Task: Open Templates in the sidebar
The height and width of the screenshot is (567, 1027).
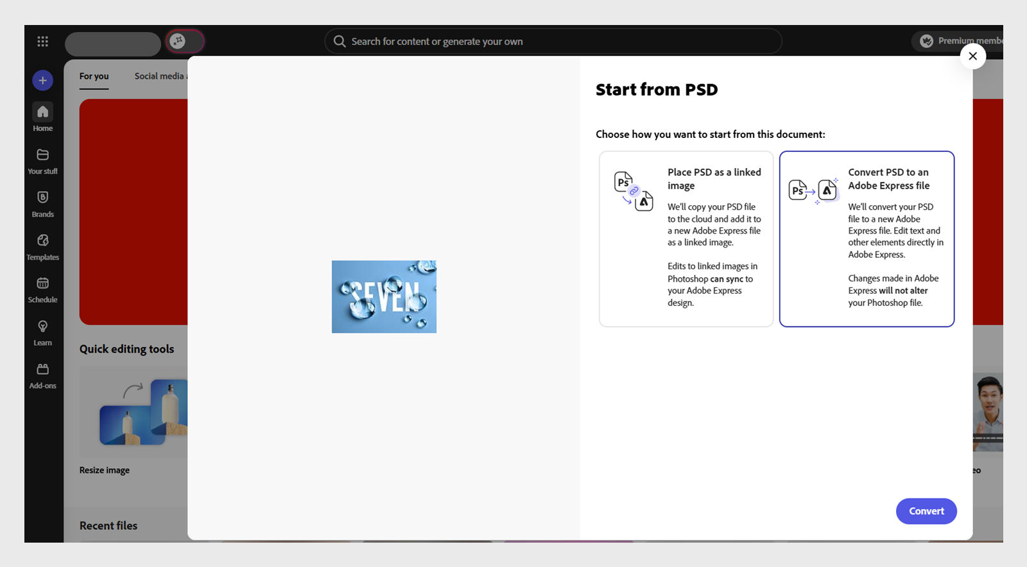Action: tap(42, 246)
